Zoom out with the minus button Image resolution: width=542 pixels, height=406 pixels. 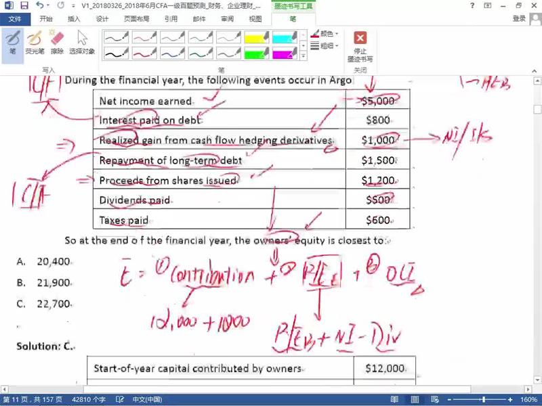pyautogui.click(x=449, y=400)
